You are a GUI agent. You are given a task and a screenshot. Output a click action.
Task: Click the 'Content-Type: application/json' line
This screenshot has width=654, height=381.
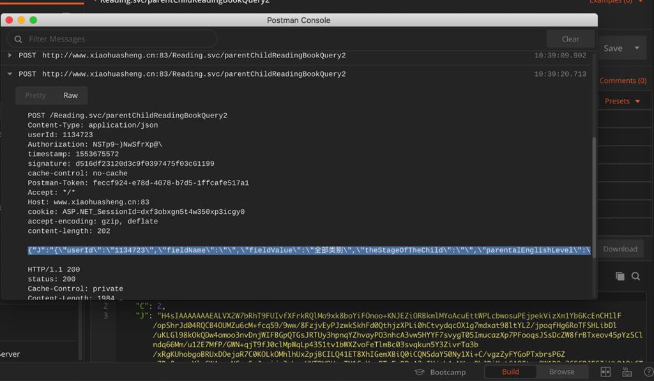pos(93,125)
